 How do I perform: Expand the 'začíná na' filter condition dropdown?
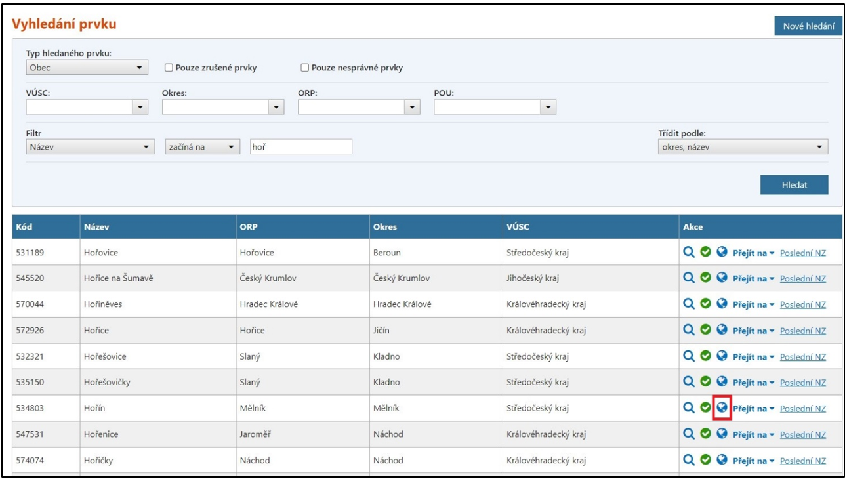[202, 147]
